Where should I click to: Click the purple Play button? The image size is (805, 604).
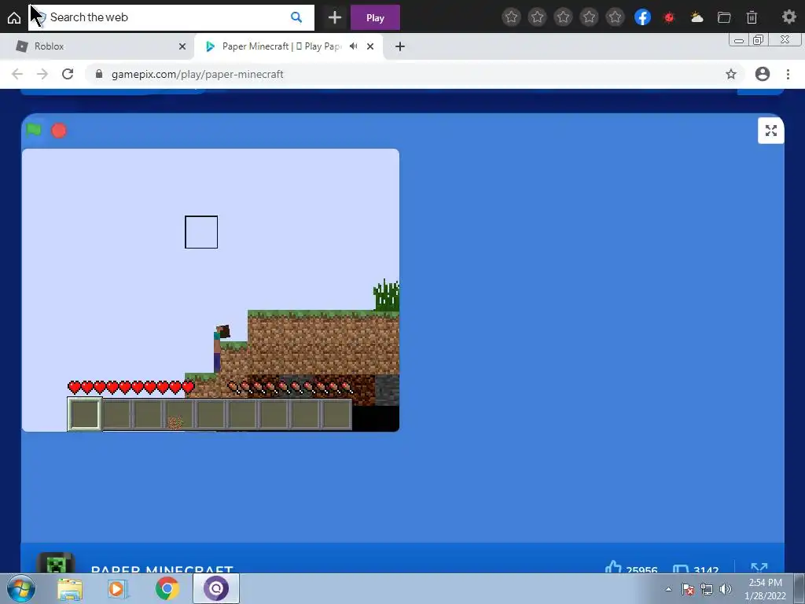coord(375,17)
